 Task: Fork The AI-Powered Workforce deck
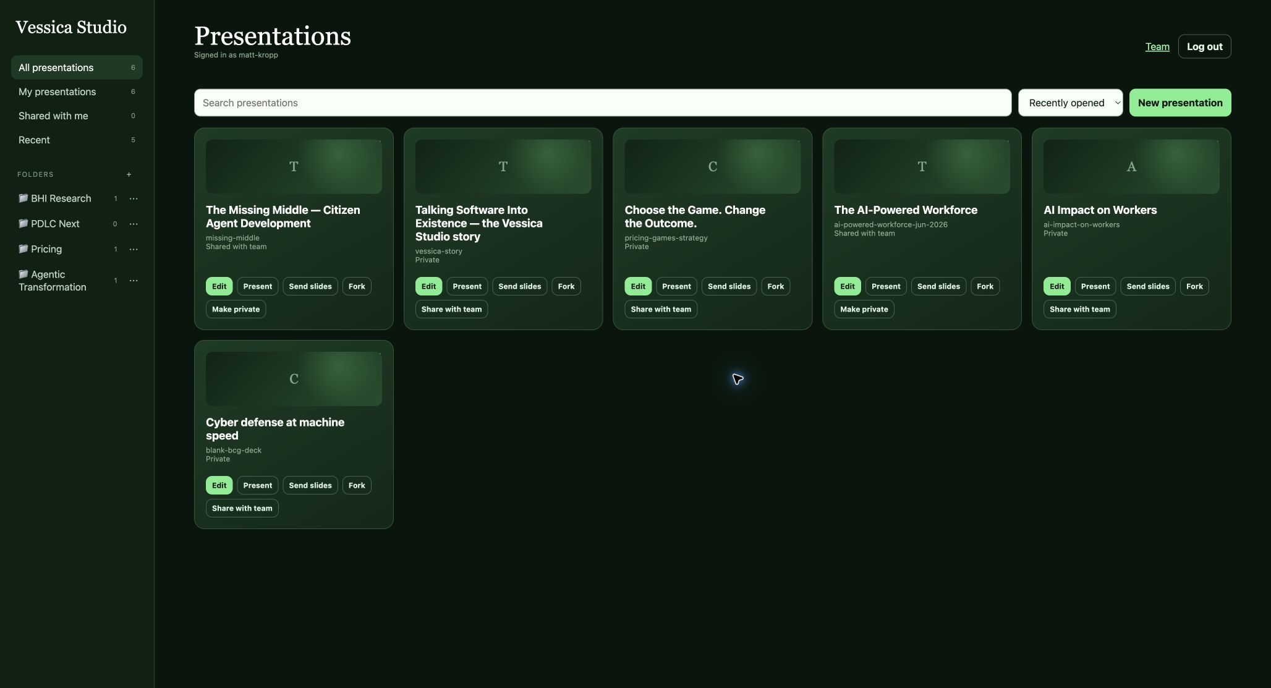coord(985,286)
